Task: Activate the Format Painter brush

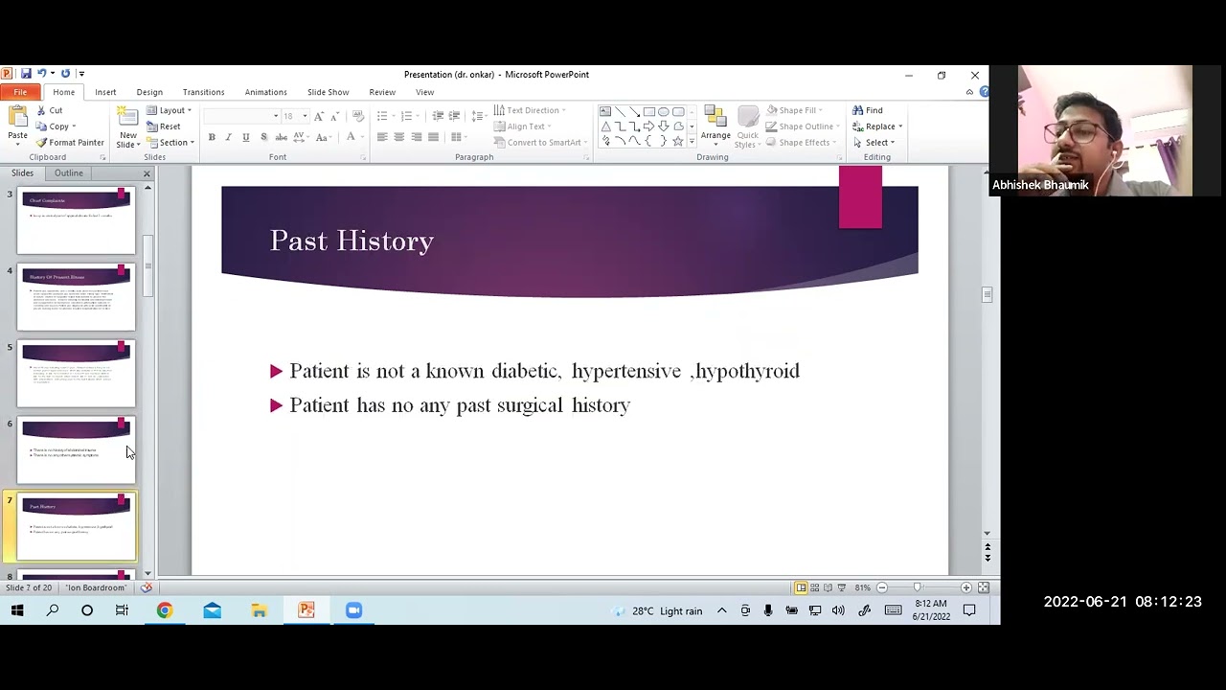Action: 70,143
